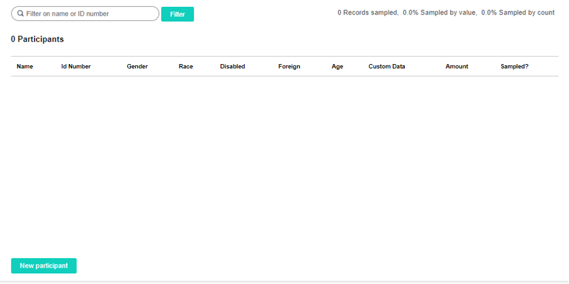Select the Age column header

tap(337, 67)
